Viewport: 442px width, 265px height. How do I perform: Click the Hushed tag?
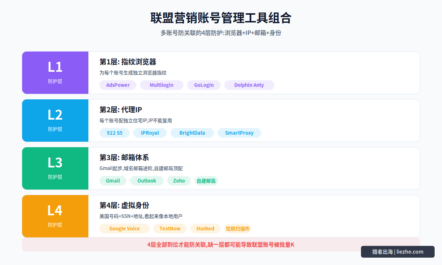[205, 229]
